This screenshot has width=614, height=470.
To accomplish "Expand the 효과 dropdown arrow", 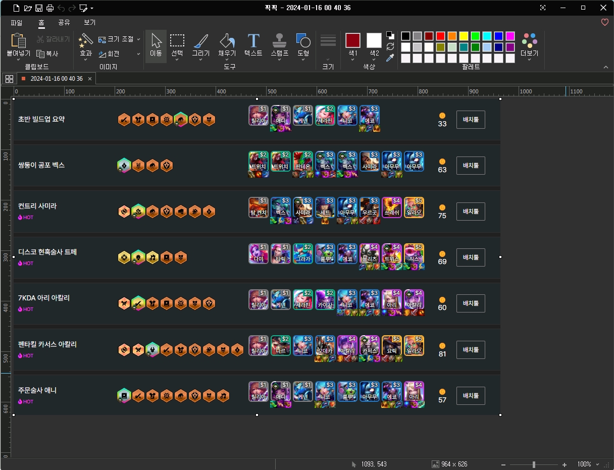I will click(x=86, y=60).
